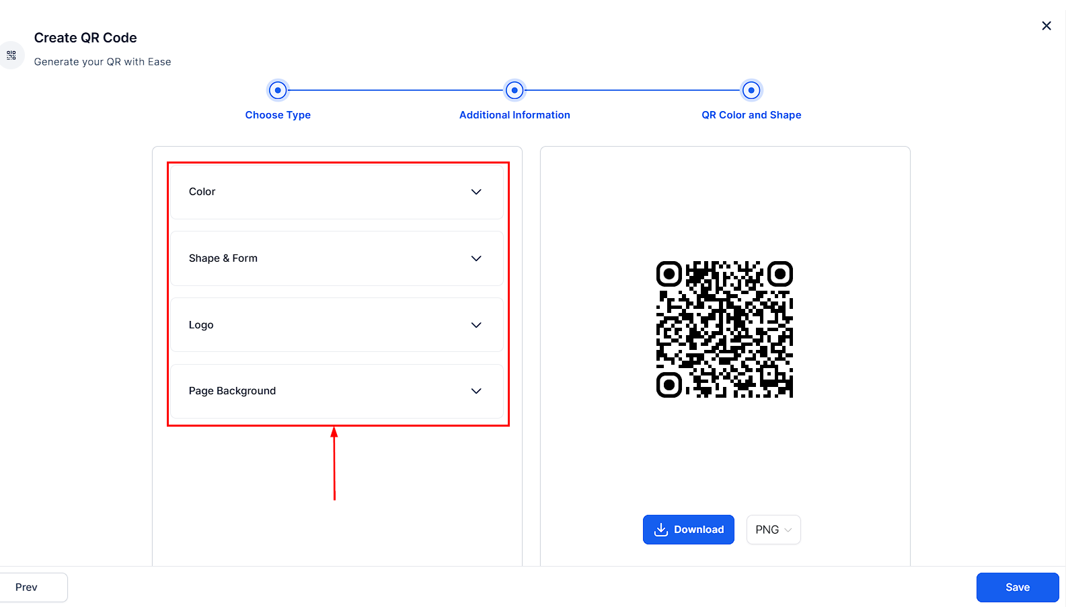Expand the Color section chevron

(476, 192)
